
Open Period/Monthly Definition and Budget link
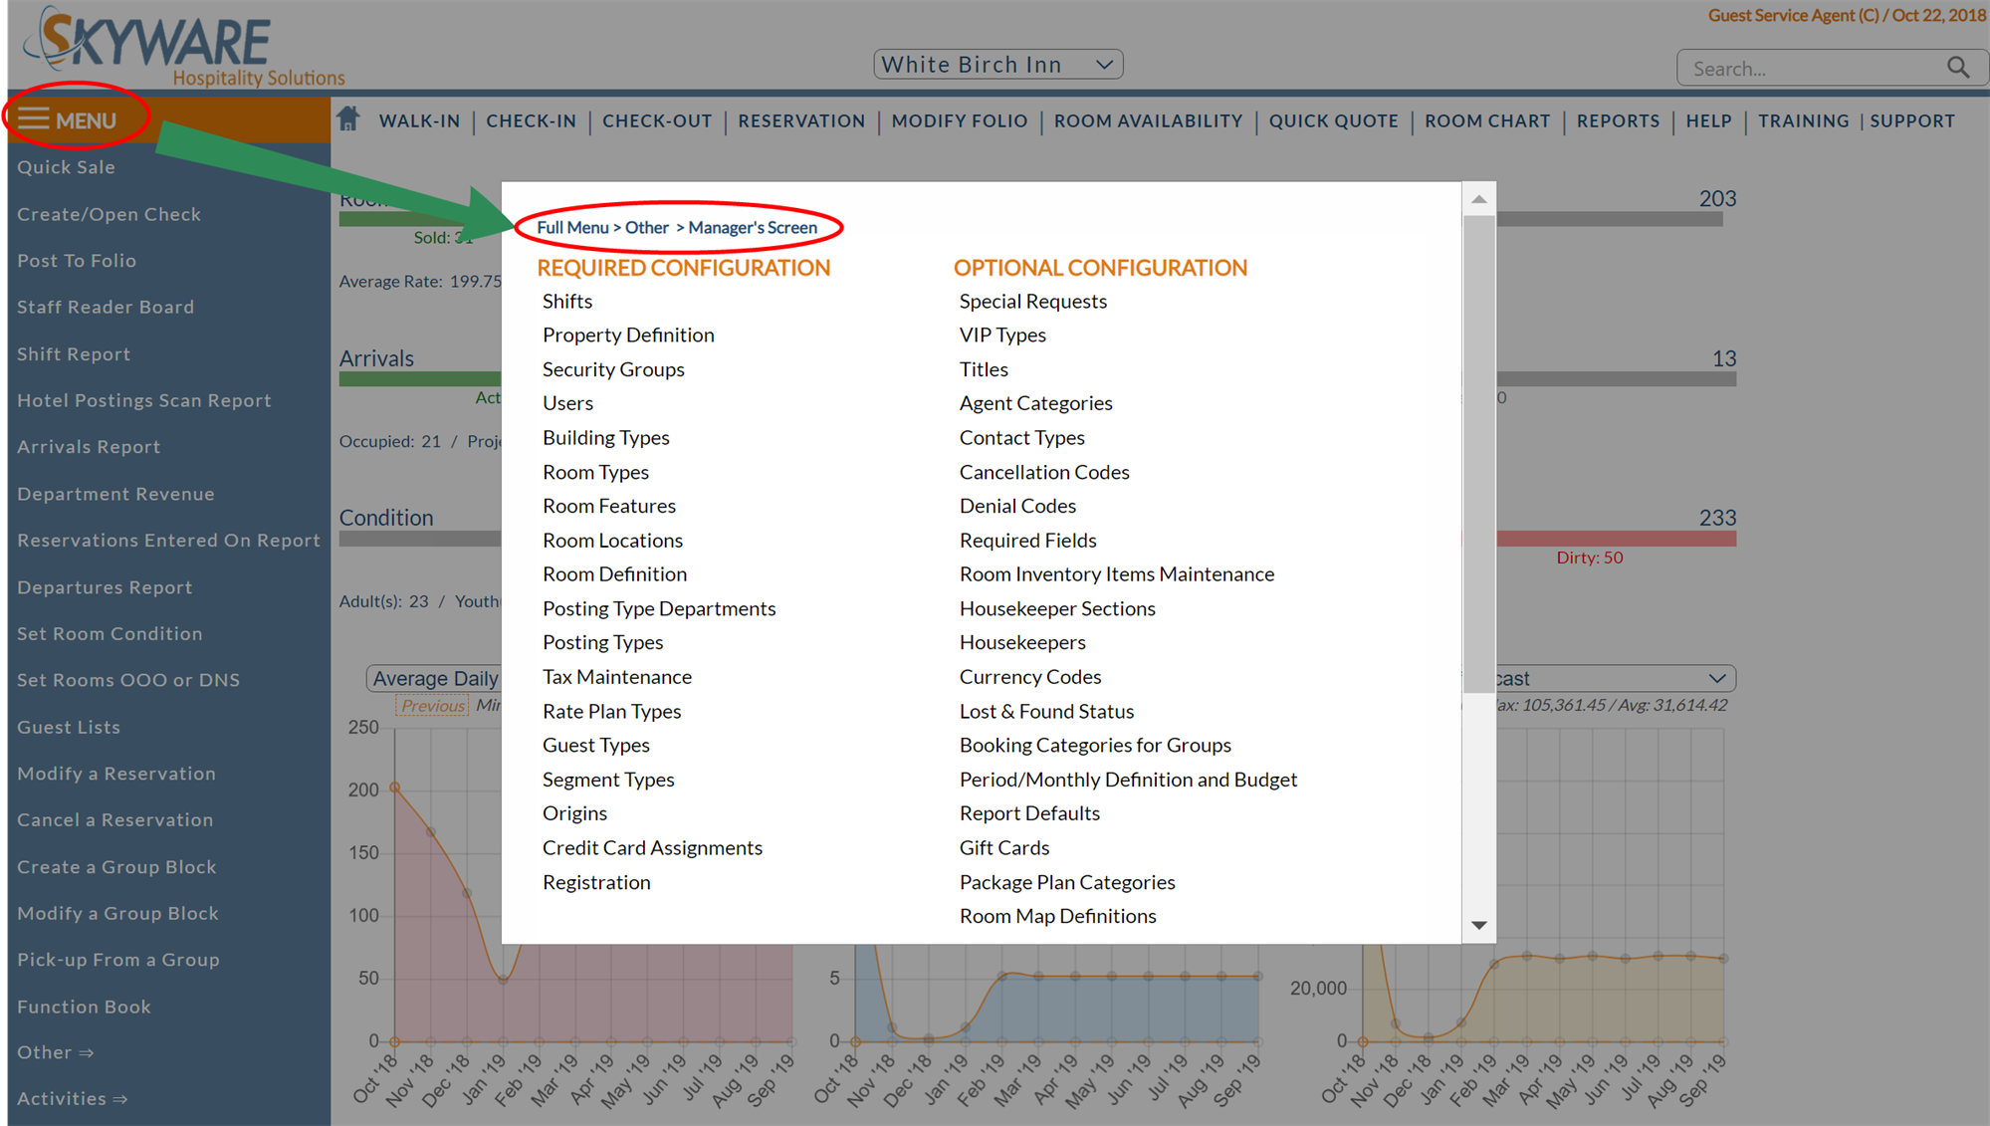pos(1128,780)
